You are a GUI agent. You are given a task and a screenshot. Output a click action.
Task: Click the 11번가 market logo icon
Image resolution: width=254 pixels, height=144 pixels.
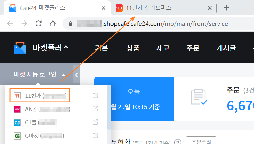[x=17, y=96]
